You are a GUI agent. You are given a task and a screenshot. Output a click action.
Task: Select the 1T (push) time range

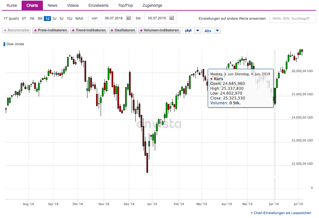point(11,18)
